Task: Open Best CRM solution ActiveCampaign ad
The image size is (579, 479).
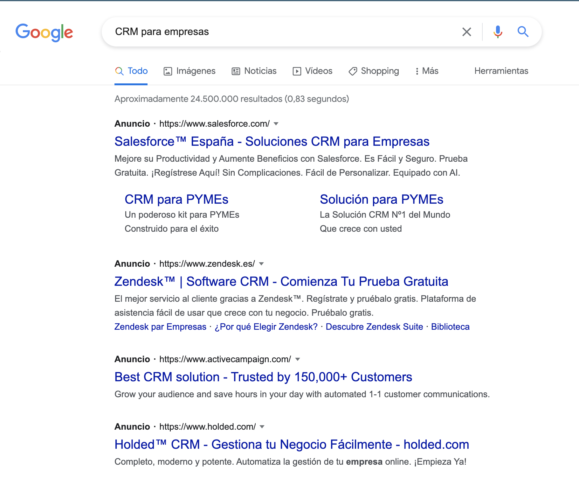Action: pyautogui.click(x=263, y=377)
